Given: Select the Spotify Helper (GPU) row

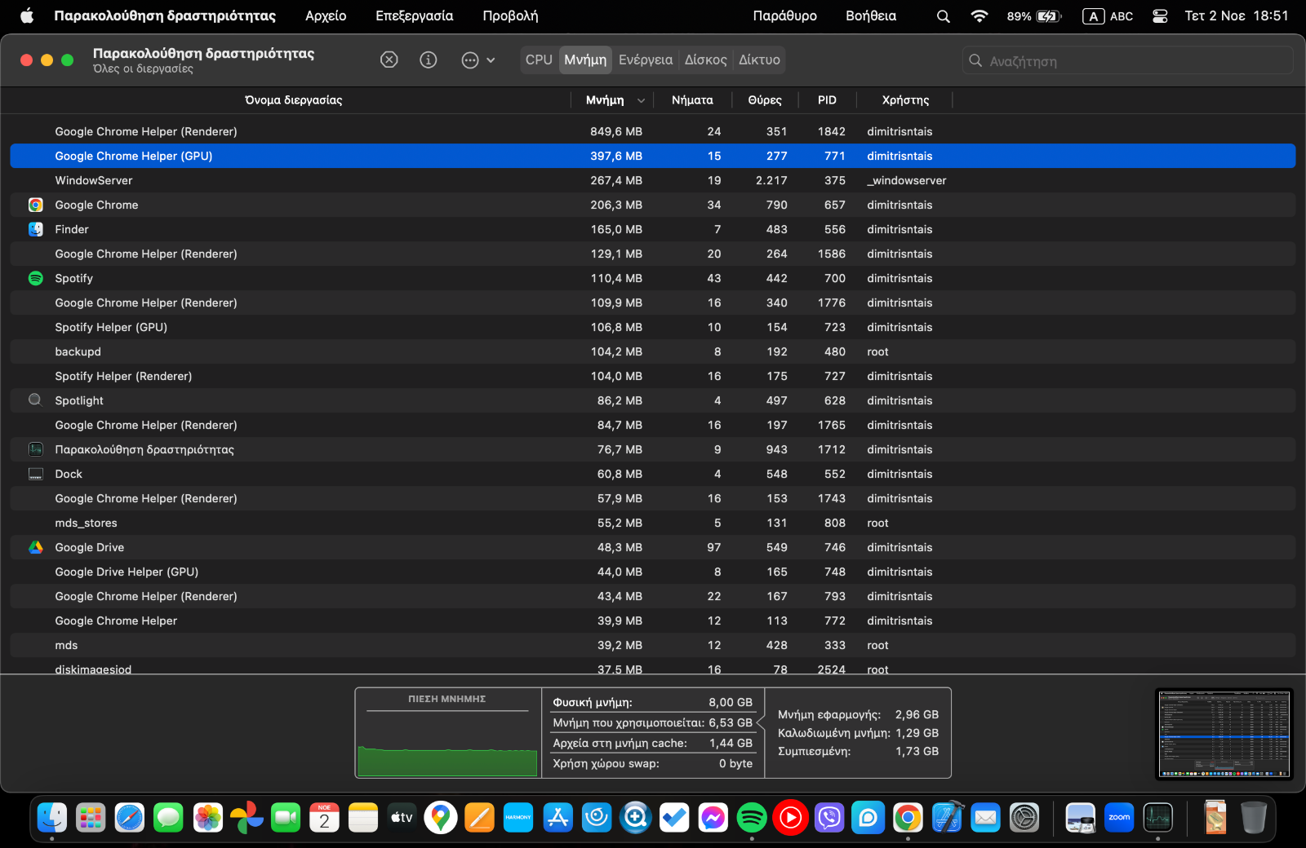Looking at the screenshot, I should pos(652,327).
